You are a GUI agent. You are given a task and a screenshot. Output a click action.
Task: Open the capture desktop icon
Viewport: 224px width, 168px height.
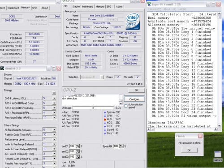(218, 156)
